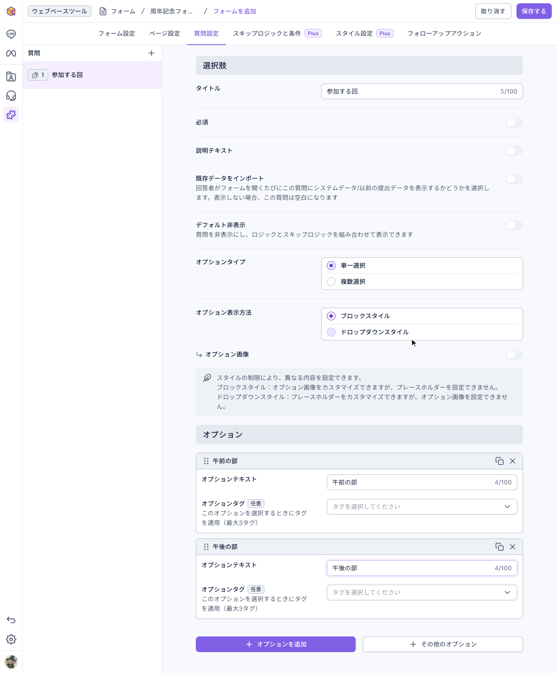This screenshot has height=673, width=557.
Task: Turn on the オプション画像 switch
Action: (x=514, y=354)
